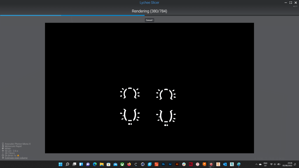Click the sliced layer preview image
Screen dimensions: 299x168
click(149, 88)
